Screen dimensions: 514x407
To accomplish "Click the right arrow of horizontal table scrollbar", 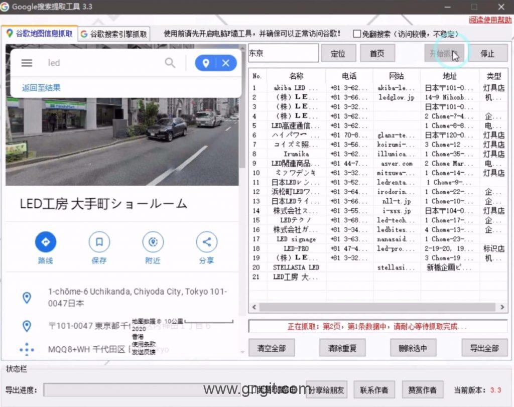I will [x=502, y=307].
